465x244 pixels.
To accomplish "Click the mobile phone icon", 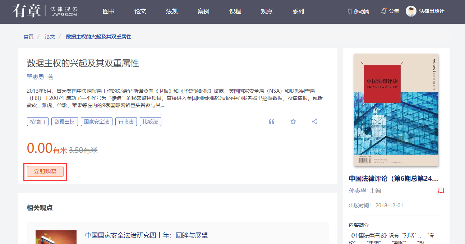I will pos(349,11).
